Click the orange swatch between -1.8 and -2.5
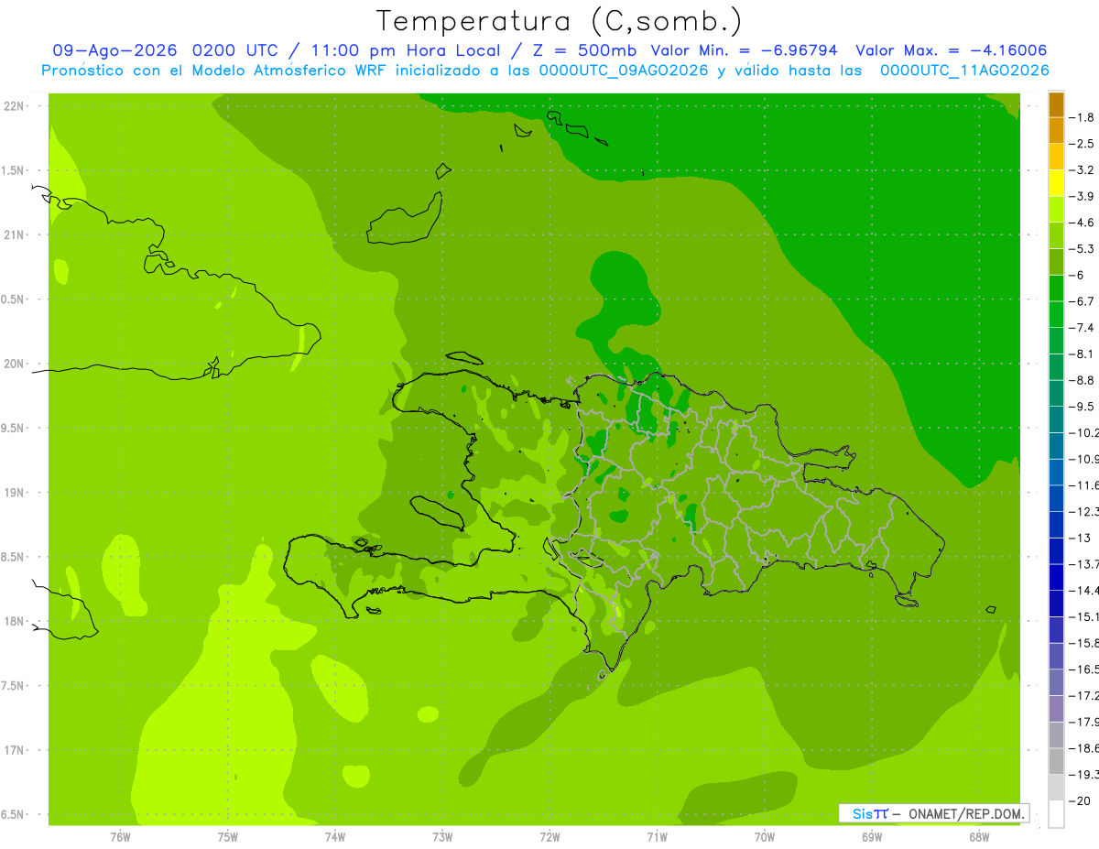Viewport: 1099px width, 849px height. tap(1056, 130)
